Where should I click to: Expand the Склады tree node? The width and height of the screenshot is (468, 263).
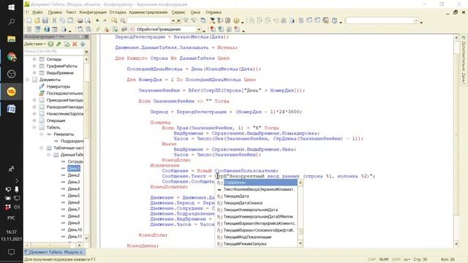[34, 59]
